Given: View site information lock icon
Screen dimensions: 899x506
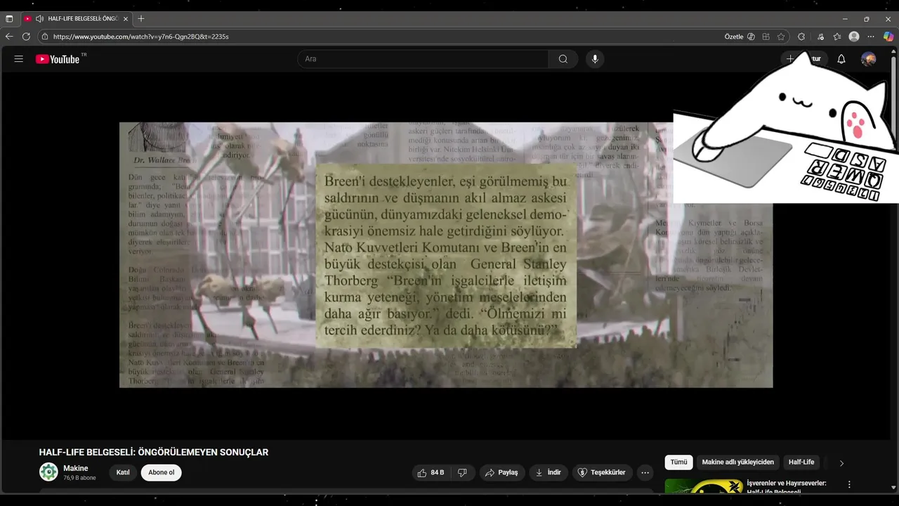Looking at the screenshot, I should click(x=45, y=37).
